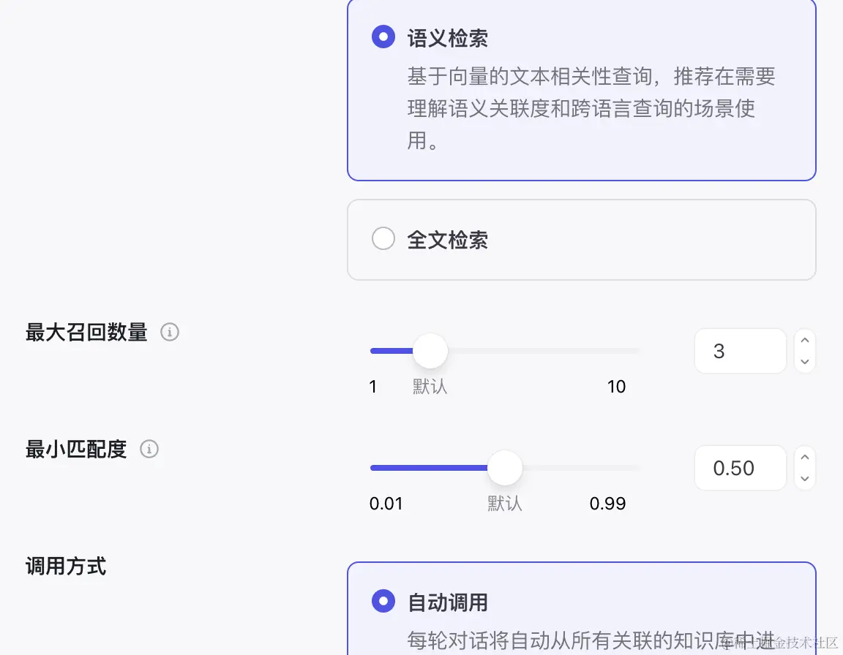The image size is (843, 655).
Task: Click the info icon beside 最大召回数量
Action: (x=170, y=332)
